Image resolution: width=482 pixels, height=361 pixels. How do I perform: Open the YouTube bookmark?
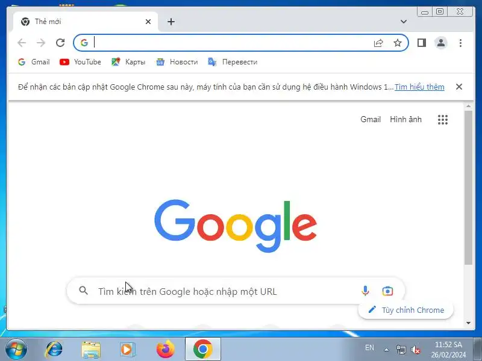(80, 62)
